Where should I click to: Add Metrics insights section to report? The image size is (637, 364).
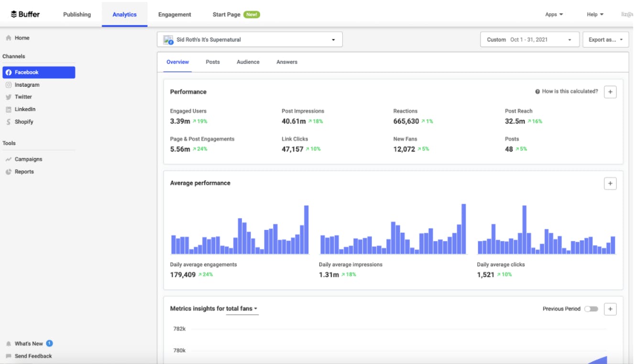click(x=610, y=309)
